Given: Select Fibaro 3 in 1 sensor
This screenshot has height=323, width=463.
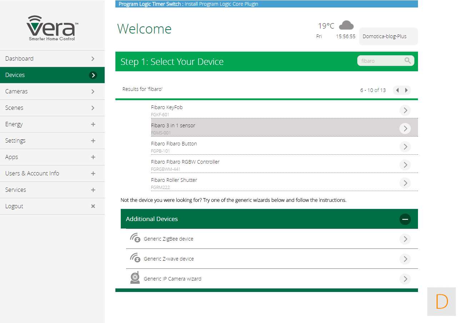Looking at the screenshot, I should (173, 126).
